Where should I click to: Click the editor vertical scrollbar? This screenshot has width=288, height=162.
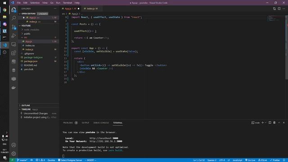(287, 47)
